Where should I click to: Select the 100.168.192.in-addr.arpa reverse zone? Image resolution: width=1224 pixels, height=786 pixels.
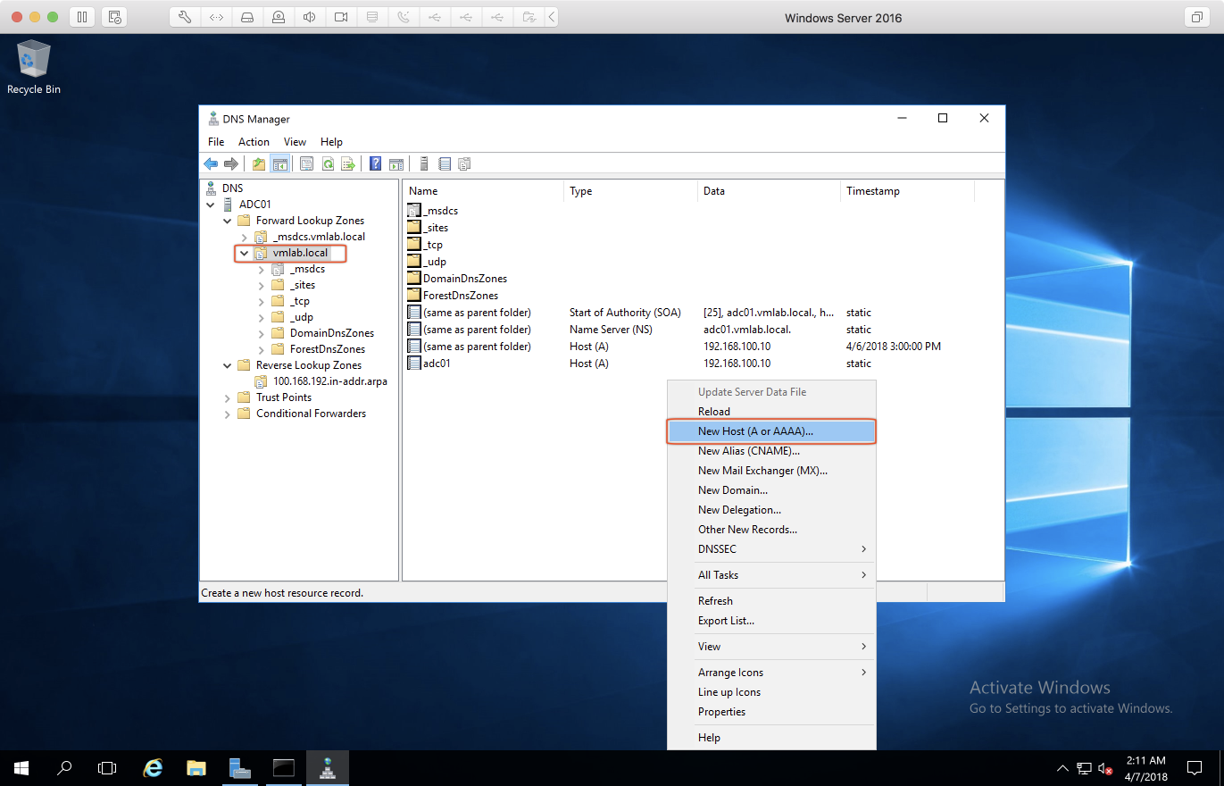[x=329, y=381]
